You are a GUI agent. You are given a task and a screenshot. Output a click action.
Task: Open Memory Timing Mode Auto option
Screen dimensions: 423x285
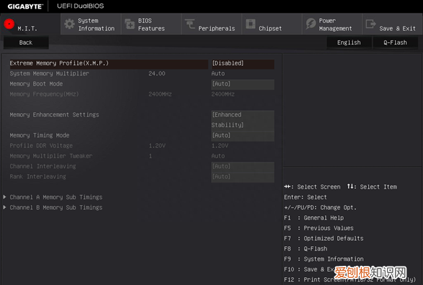242,135
